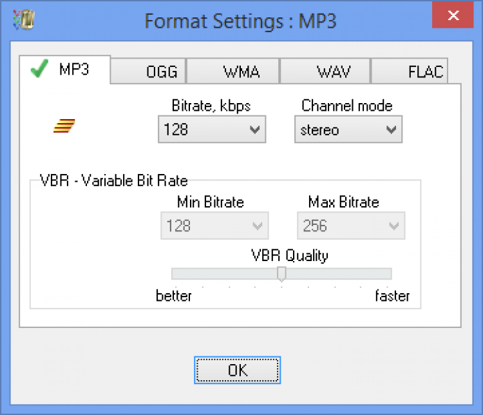Click the VBR Quality slider handle

[281, 275]
